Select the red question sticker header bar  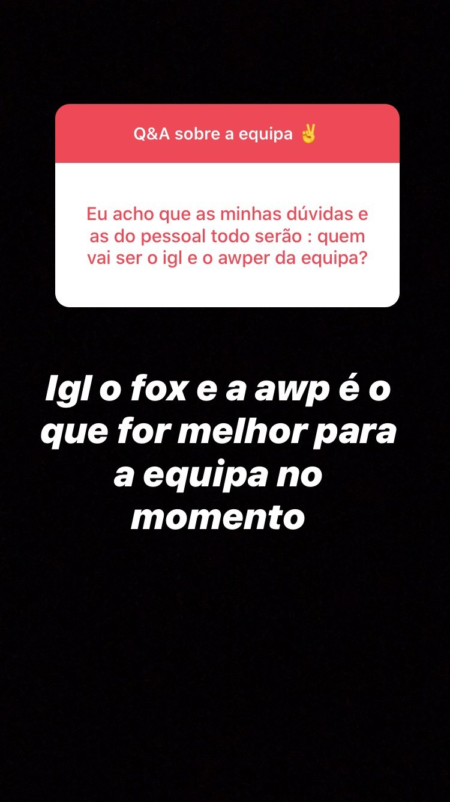click(227, 133)
